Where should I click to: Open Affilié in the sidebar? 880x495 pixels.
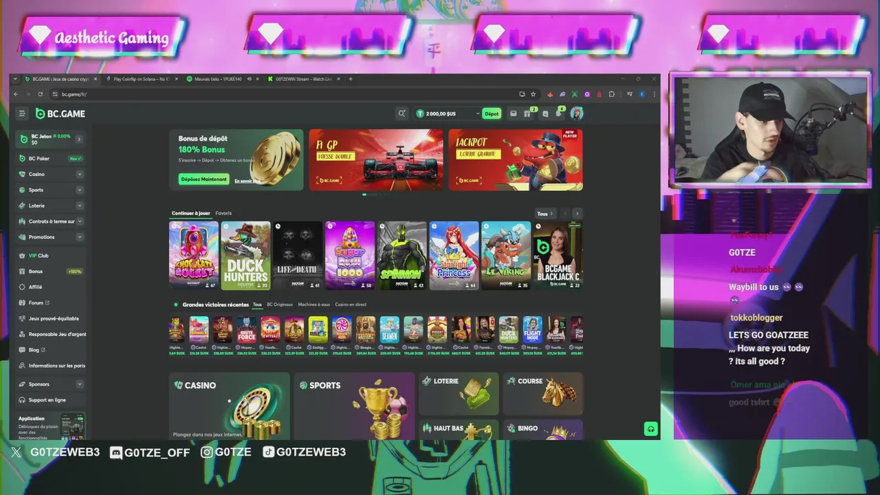51,287
